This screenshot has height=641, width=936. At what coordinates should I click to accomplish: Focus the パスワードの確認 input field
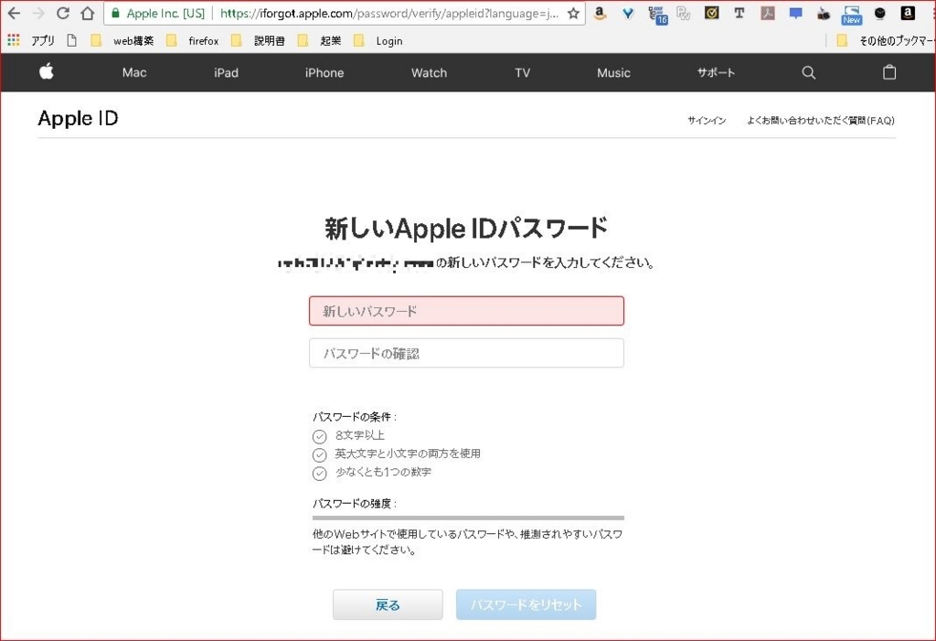click(466, 353)
